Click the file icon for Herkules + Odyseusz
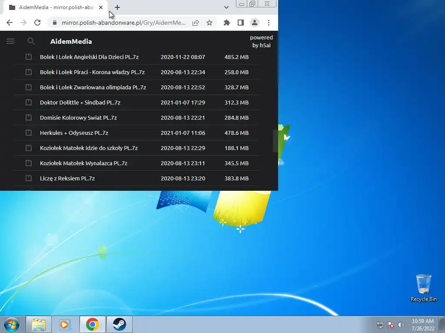This screenshot has height=333, width=445. pyautogui.click(x=29, y=133)
